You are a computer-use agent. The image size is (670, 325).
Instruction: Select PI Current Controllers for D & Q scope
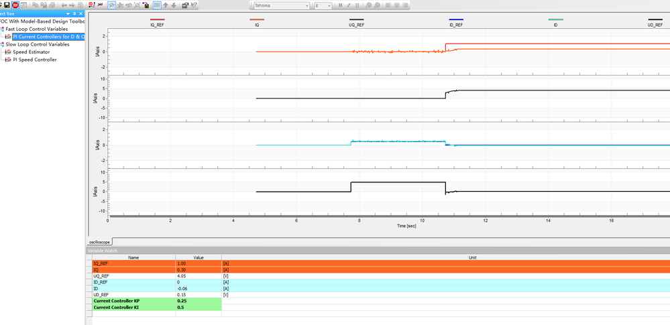(x=49, y=37)
